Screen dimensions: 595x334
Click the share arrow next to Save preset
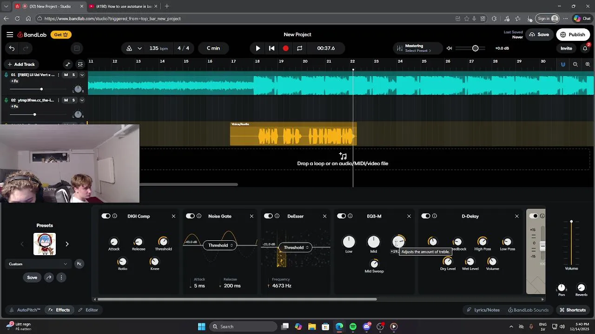click(x=49, y=277)
